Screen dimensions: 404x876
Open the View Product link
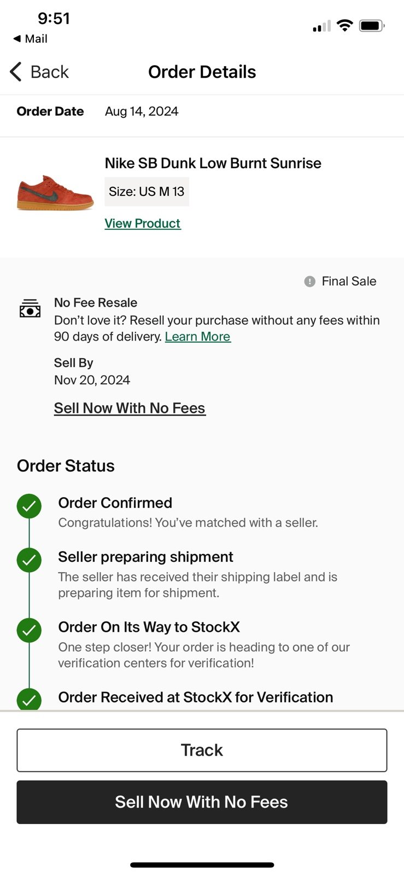[143, 223]
